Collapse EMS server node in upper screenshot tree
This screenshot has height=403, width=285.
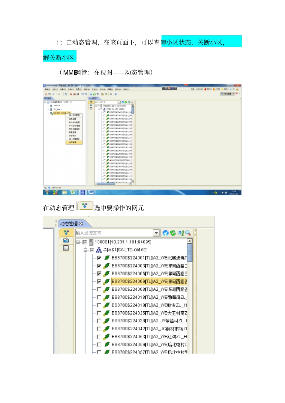coord(45,102)
